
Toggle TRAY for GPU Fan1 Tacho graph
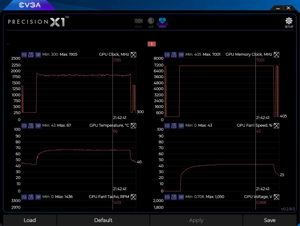(x=38, y=197)
